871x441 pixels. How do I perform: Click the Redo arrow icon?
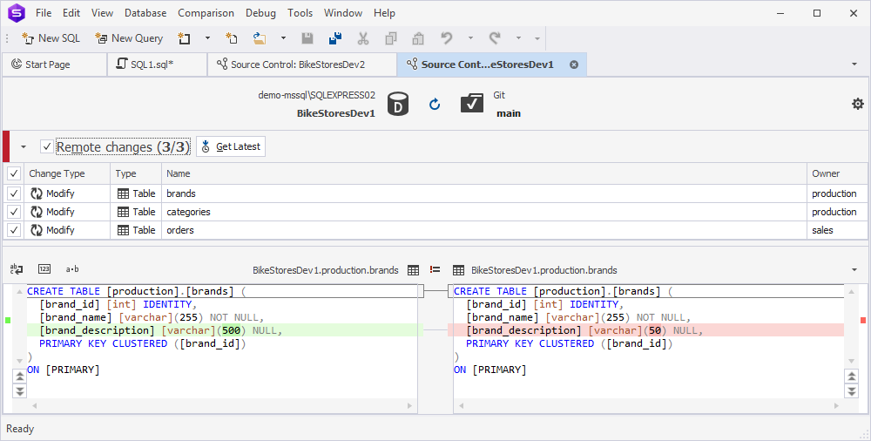495,38
